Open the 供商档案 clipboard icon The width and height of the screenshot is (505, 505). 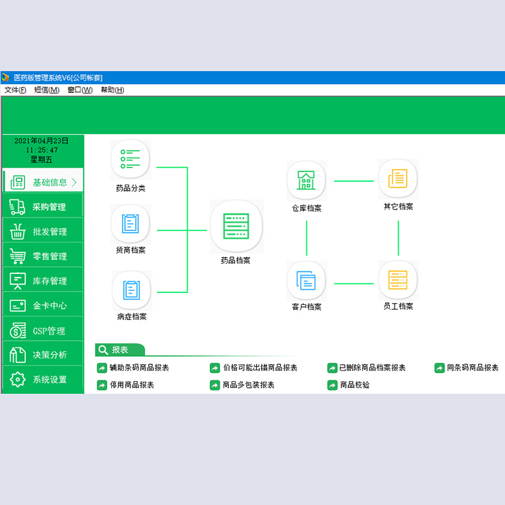131,224
